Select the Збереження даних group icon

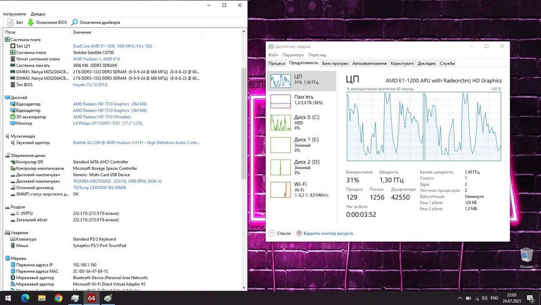click(7, 155)
